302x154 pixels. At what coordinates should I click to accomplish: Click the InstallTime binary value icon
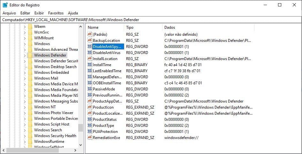[90, 65]
